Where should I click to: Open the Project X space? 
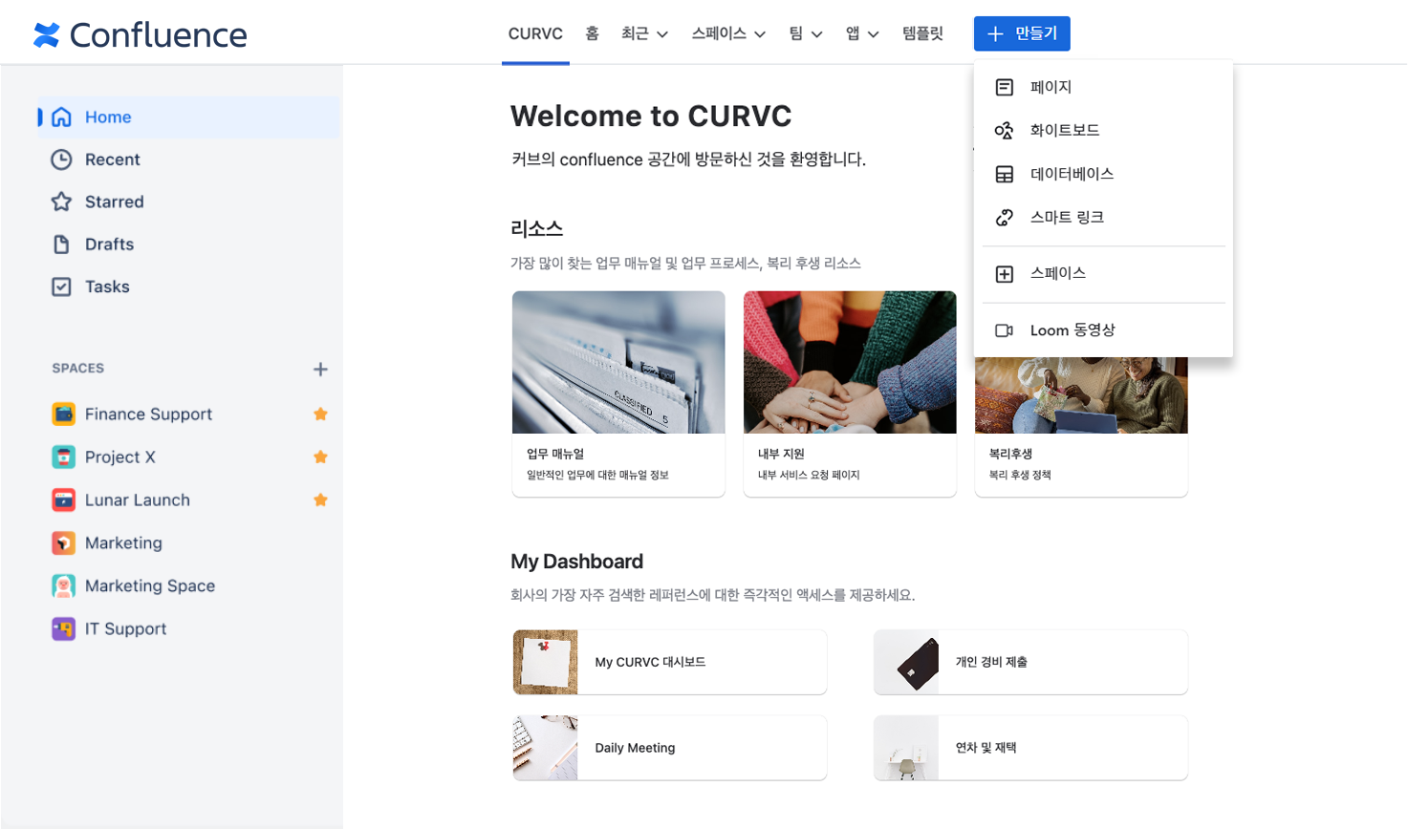point(120,457)
